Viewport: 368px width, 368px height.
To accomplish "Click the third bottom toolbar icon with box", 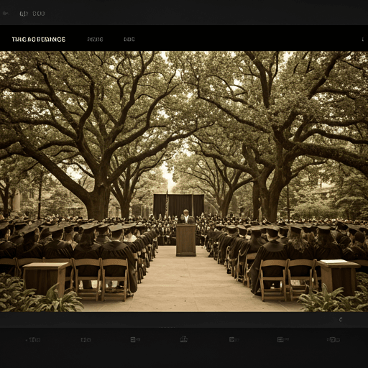I will [135, 339].
